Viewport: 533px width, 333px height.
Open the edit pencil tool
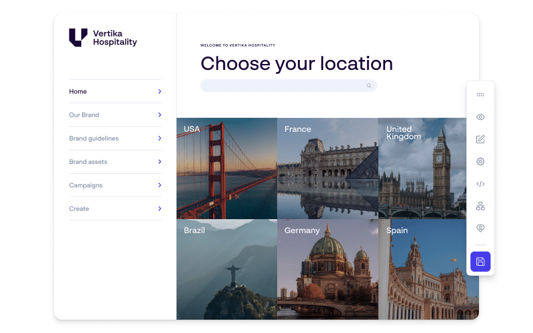pos(480,139)
